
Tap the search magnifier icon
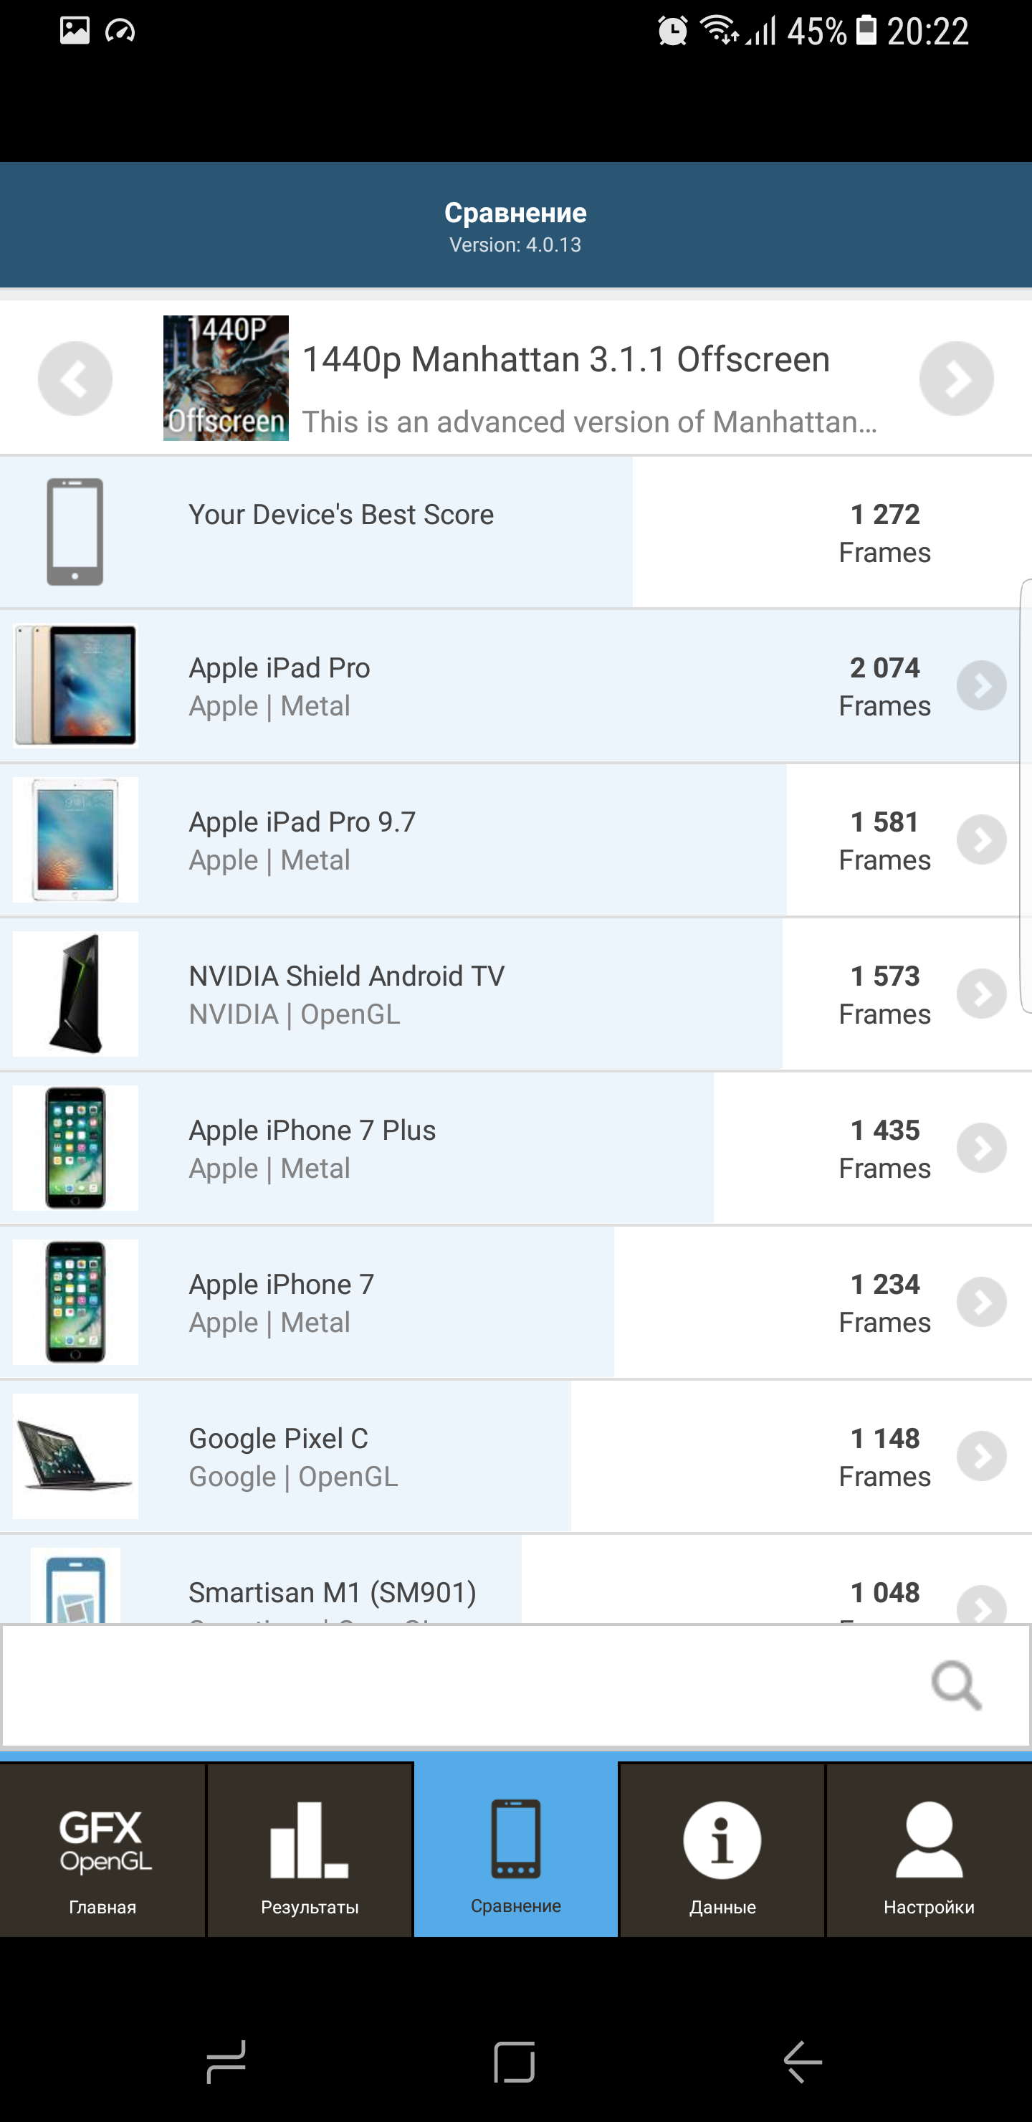pyautogui.click(x=956, y=1685)
